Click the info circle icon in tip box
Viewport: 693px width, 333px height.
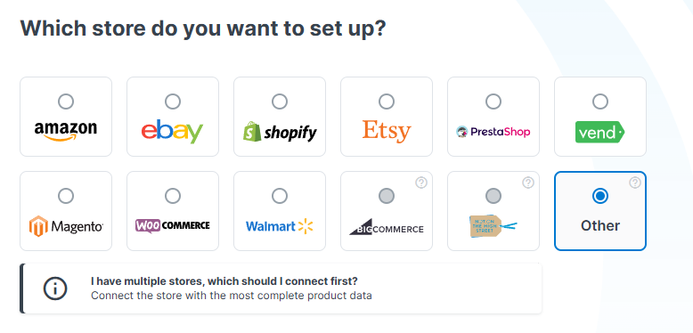click(x=55, y=288)
